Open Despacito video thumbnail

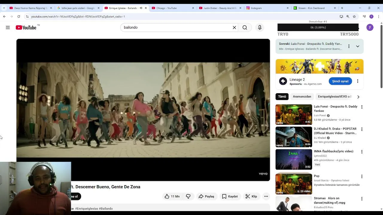tap(294, 114)
